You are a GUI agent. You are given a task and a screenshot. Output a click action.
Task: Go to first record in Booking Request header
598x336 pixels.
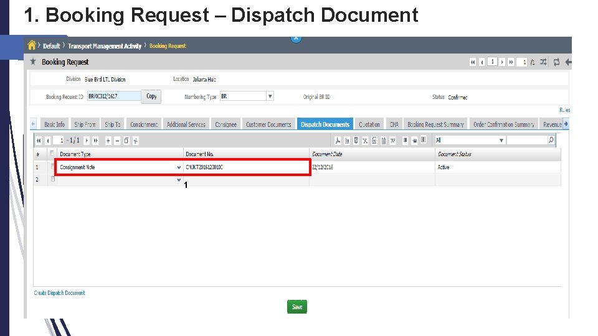coord(473,62)
